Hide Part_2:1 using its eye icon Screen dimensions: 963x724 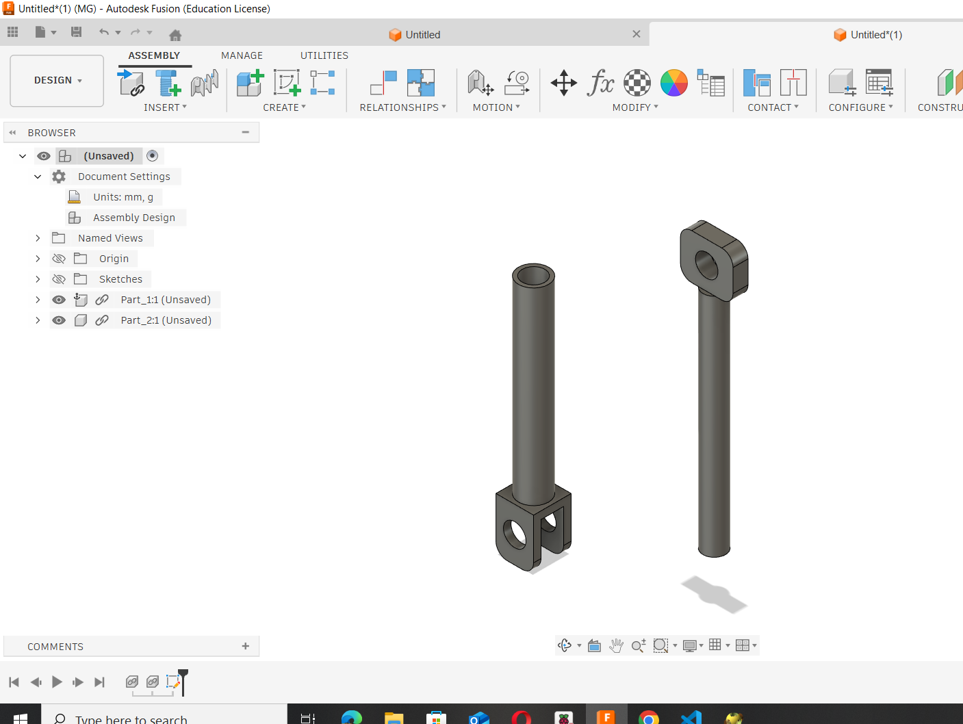pyautogui.click(x=59, y=320)
